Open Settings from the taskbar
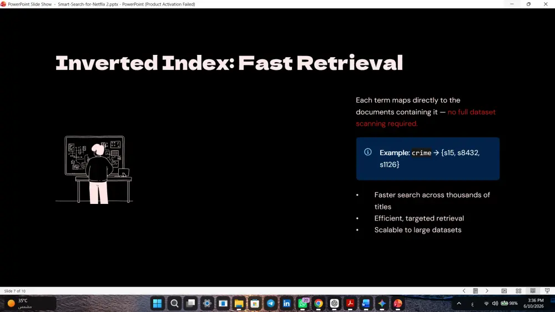The width and height of the screenshot is (555, 312). coord(207,303)
